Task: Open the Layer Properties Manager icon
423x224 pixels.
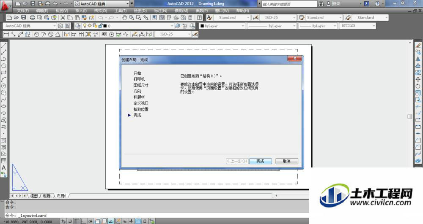Action: click(x=78, y=26)
